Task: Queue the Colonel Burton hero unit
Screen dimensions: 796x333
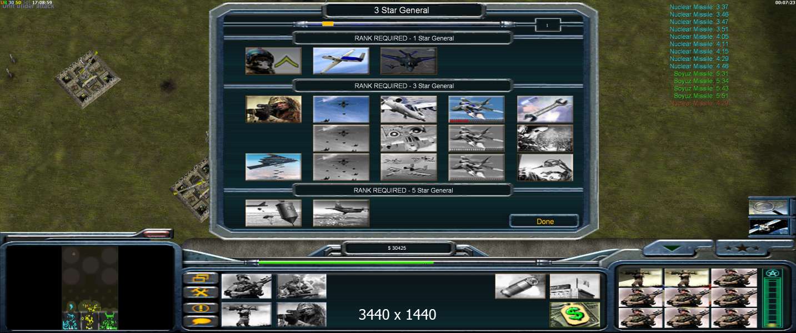Action: (302, 286)
